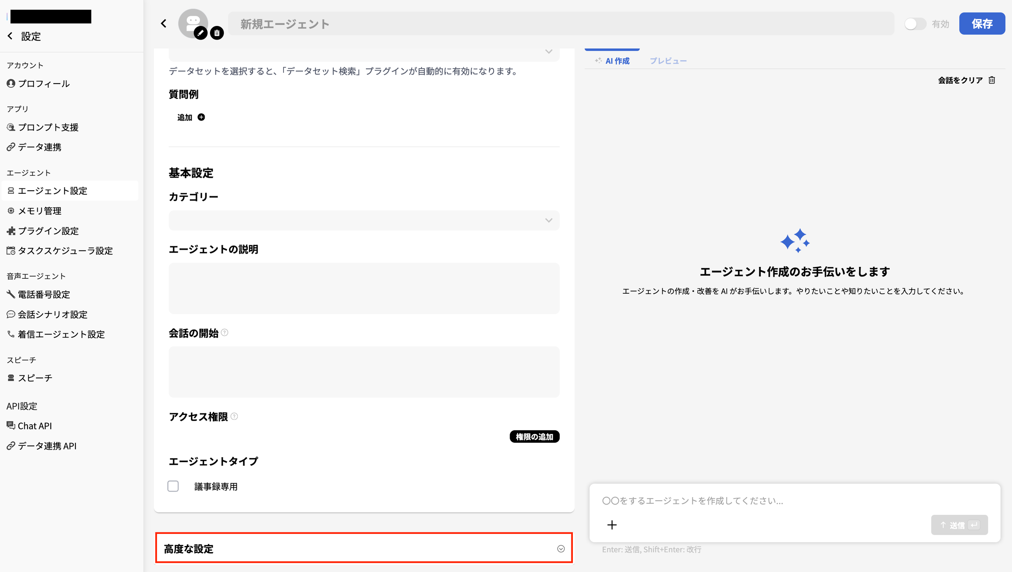Click the help icon beside アクセス権限
This screenshot has width=1012, height=572.
(x=234, y=416)
